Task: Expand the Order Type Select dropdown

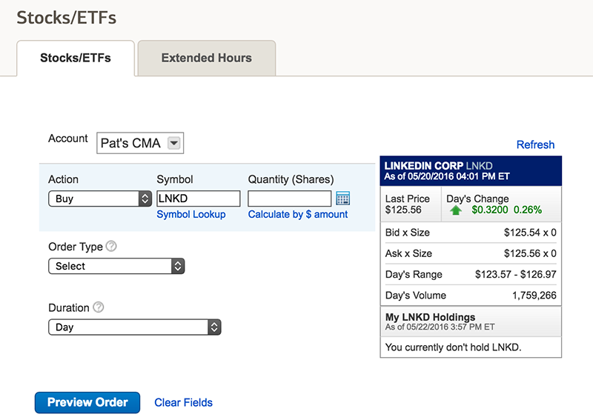Action: [x=116, y=266]
